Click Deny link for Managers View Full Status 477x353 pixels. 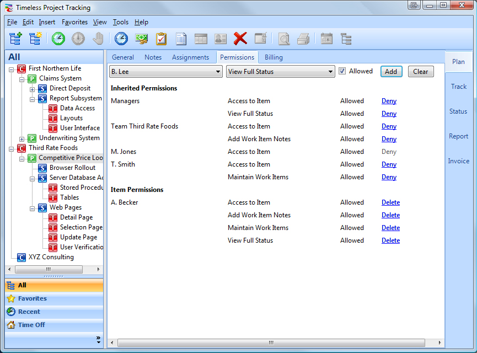pyautogui.click(x=389, y=114)
